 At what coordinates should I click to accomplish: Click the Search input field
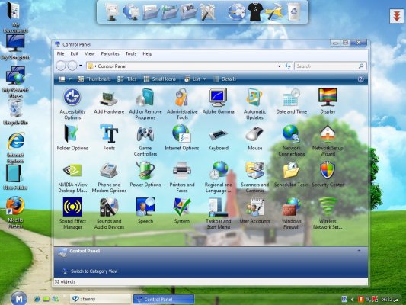tap(330, 66)
